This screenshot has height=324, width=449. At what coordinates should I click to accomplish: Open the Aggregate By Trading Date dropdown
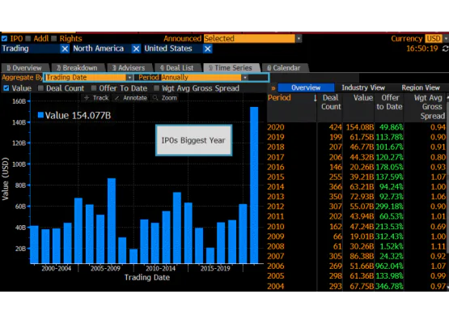pyautogui.click(x=129, y=78)
